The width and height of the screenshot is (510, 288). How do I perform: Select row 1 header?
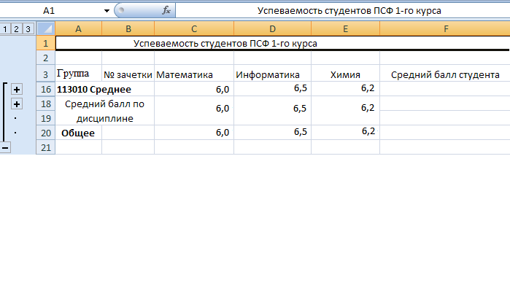pyautogui.click(x=45, y=43)
